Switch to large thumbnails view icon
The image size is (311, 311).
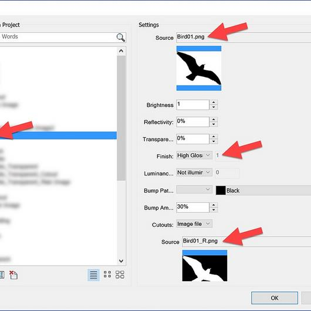tap(120, 275)
